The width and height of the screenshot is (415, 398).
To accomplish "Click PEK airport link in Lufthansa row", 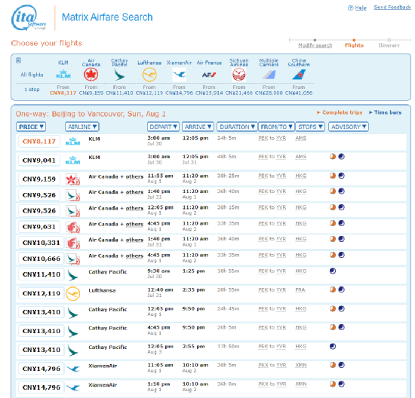I will click(263, 290).
